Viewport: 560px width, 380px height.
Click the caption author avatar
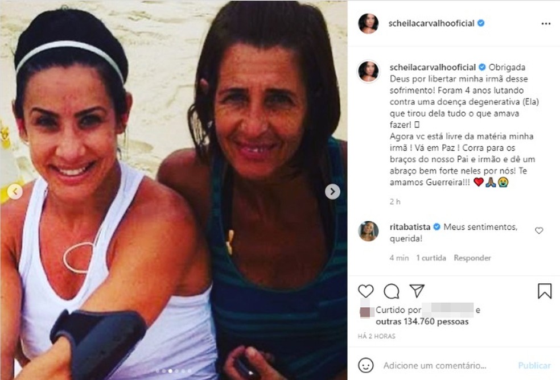(368, 72)
